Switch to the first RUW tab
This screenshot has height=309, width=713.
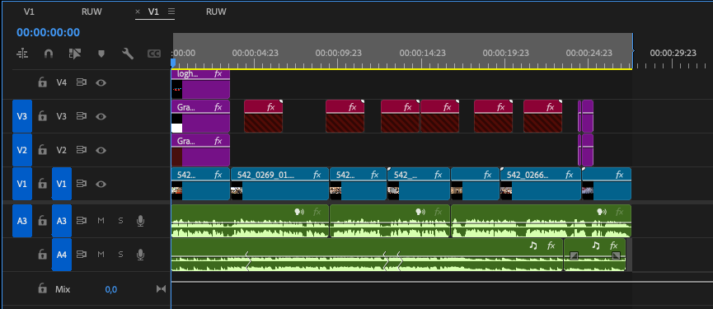[91, 12]
